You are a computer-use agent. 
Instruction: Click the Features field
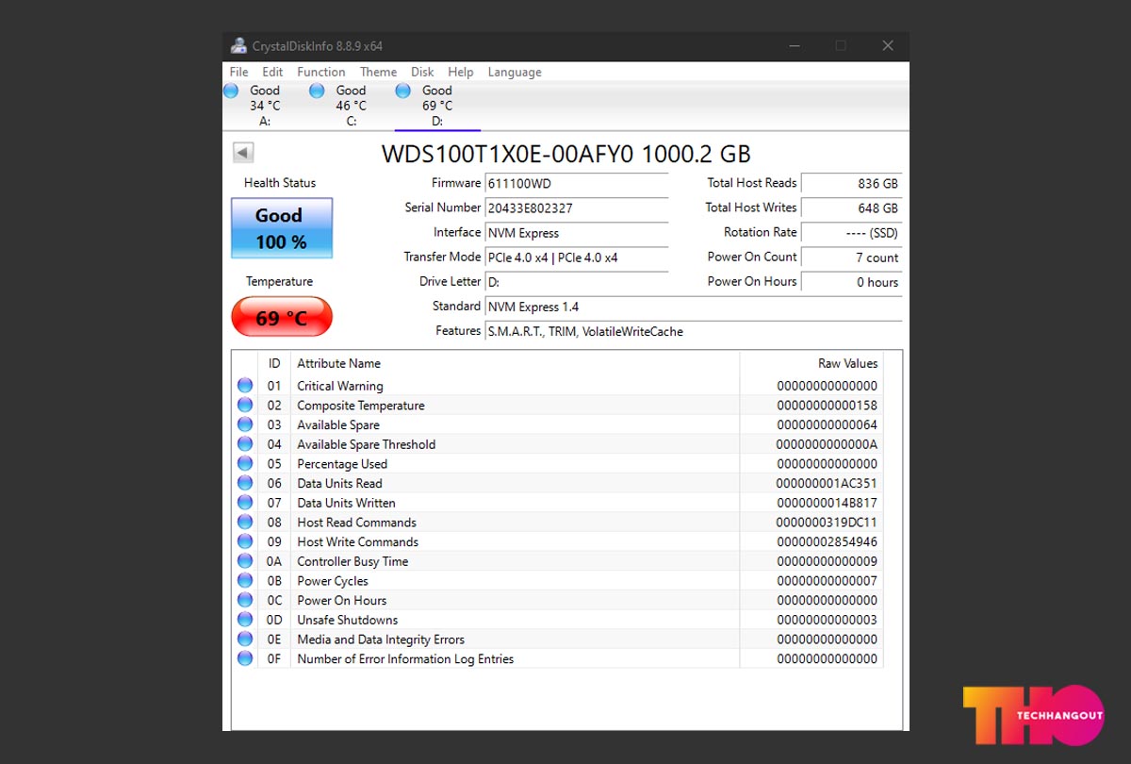693,331
